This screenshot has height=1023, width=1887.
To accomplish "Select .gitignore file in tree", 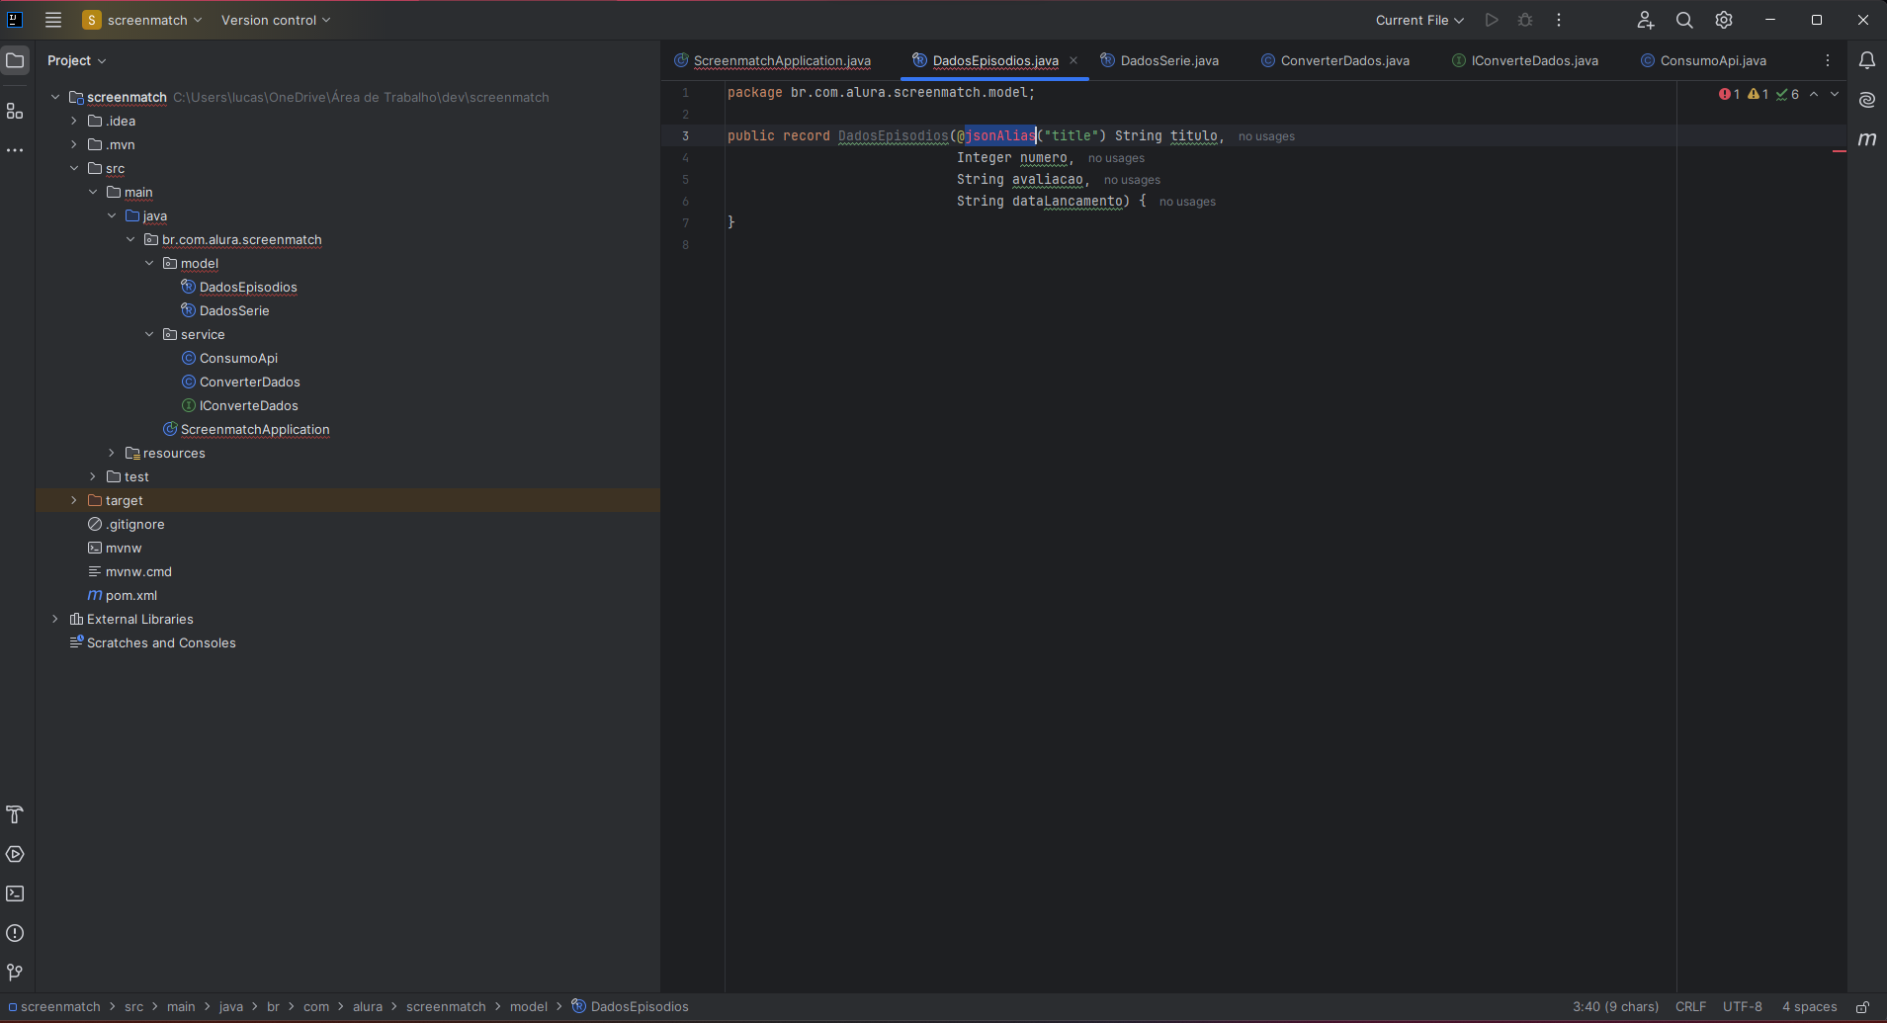I will pyautogui.click(x=135, y=524).
